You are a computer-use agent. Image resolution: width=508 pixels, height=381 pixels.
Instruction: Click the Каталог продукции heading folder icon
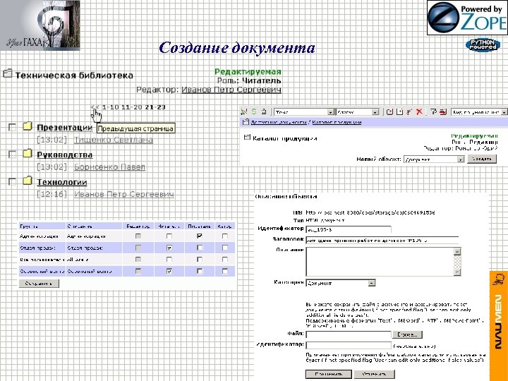(x=247, y=138)
